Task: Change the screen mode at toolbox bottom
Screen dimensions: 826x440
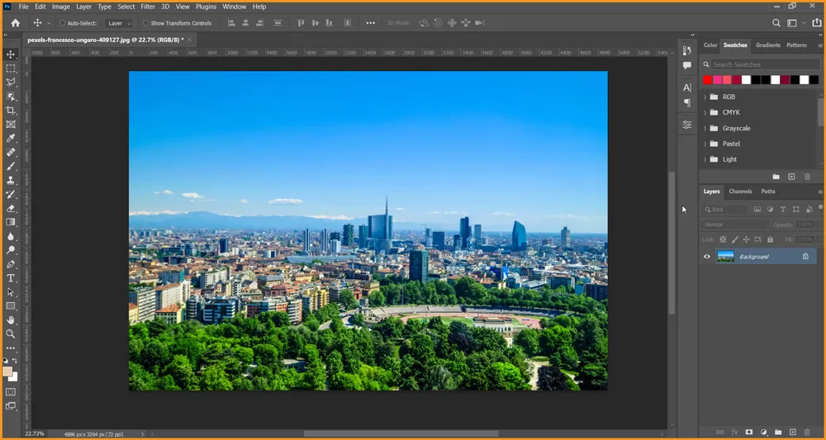Action: click(x=11, y=406)
